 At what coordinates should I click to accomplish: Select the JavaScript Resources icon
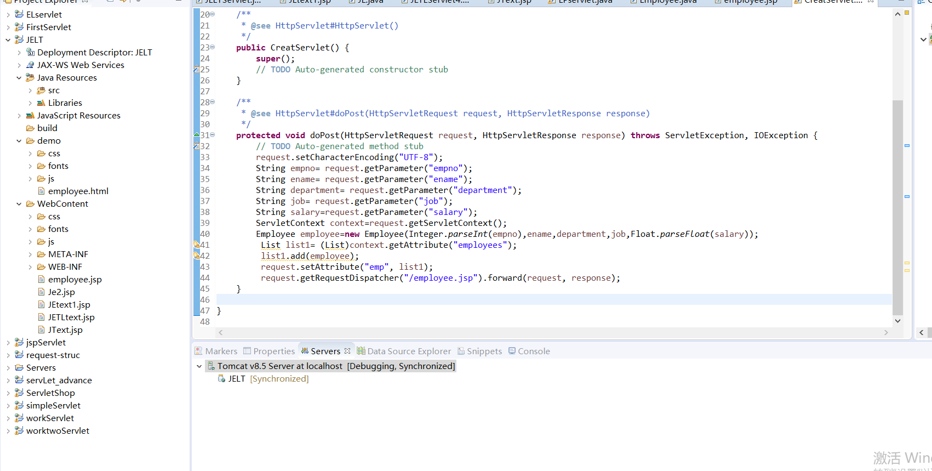click(31, 115)
